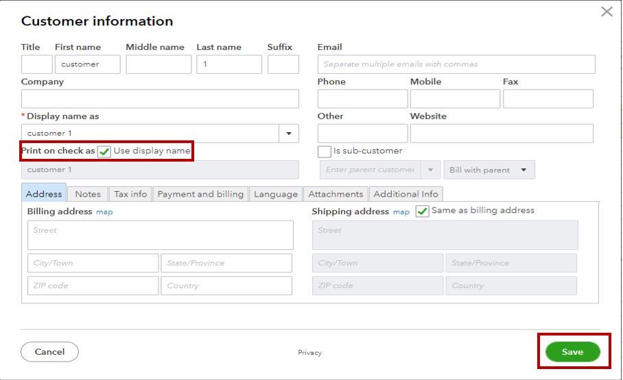Toggle the Use display name checkbox
The width and height of the screenshot is (623, 380).
[x=104, y=151]
